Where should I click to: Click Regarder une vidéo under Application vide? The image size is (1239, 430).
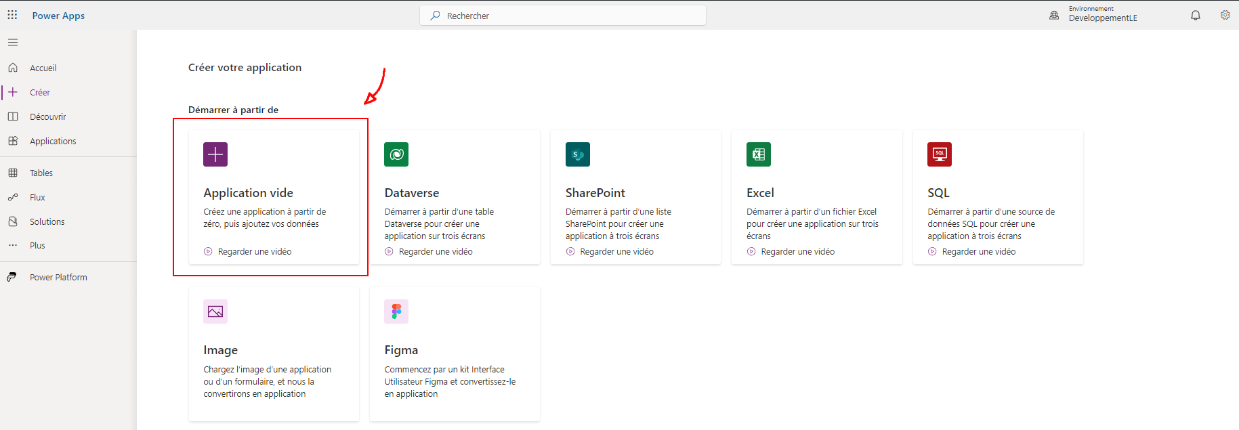tap(255, 251)
